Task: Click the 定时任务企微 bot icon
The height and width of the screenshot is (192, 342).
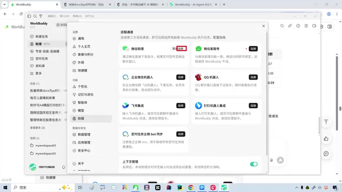Action: [x=126, y=134]
